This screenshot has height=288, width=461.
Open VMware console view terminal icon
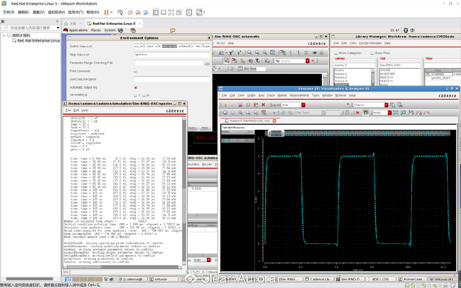pos(190,12)
